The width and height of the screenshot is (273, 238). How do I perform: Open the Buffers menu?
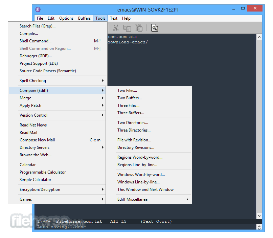pos(85,18)
